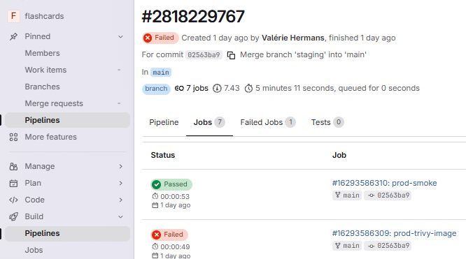This screenshot has height=259, width=466.
Task: Open Branches in sidebar
Action: coord(42,87)
